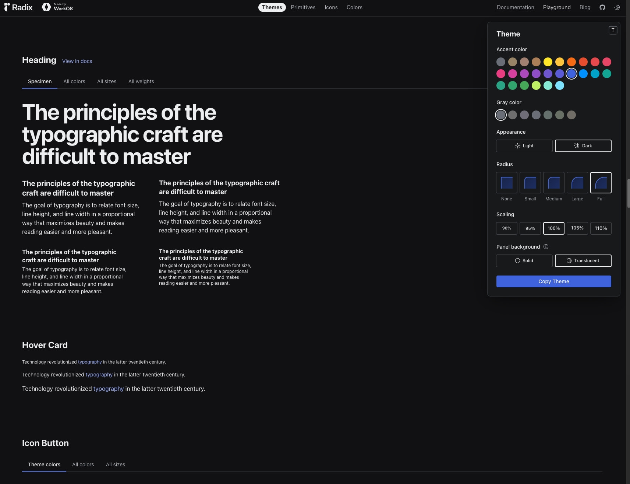Viewport: 630px width, 484px height.
Task: Choose the Medium radius option
Action: click(553, 183)
